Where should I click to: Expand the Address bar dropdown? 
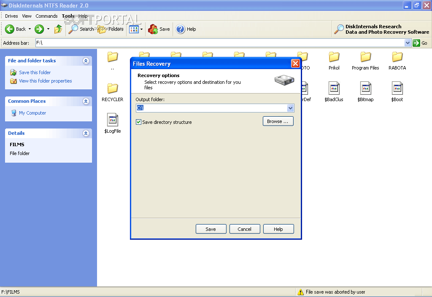tap(408, 43)
